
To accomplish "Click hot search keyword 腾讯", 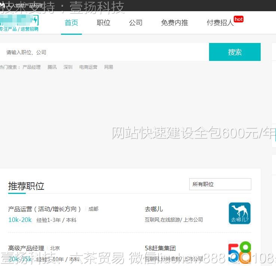I will pyautogui.click(x=52, y=67).
